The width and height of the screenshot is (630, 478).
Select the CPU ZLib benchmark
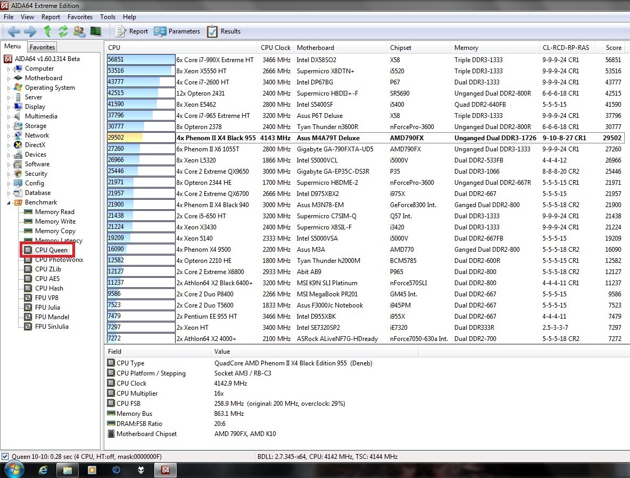pos(48,269)
